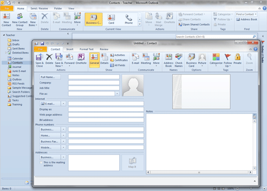Open the Mobile phone type dropdown arrow
267x191 pixels.
(63, 147)
